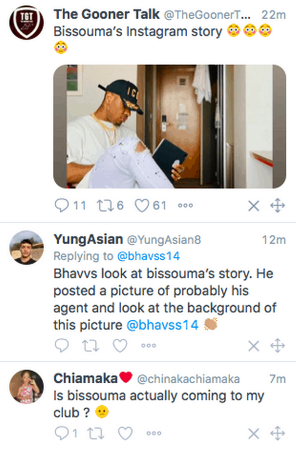
Task: Reply to YungAsian's tweet
Action: pyautogui.click(x=62, y=345)
